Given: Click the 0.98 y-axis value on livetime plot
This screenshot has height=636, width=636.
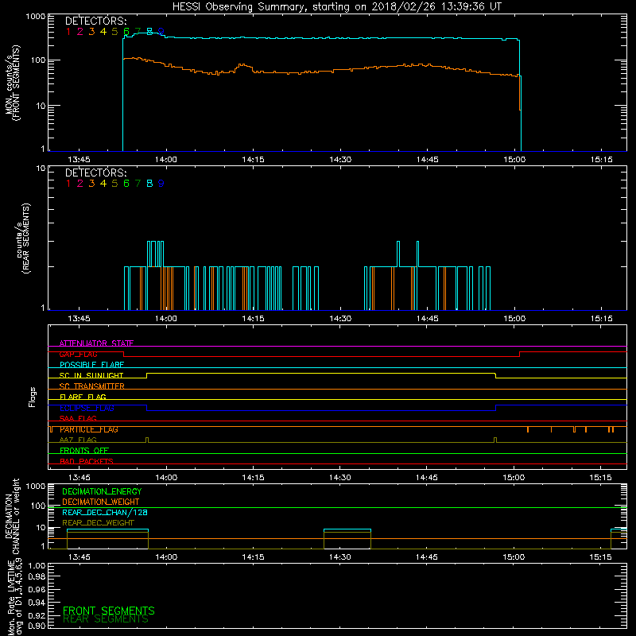Looking at the screenshot, I should (37, 577).
